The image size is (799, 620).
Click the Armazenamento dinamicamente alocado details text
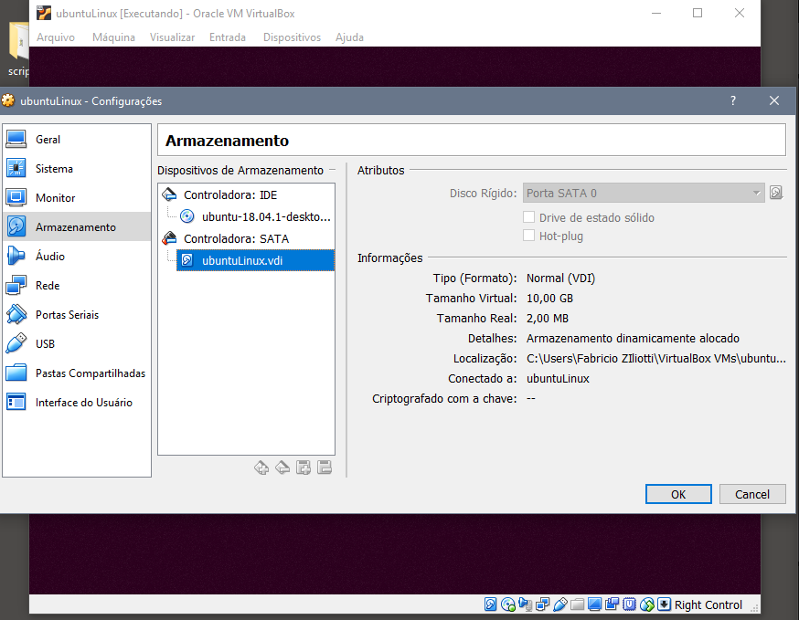[633, 339]
